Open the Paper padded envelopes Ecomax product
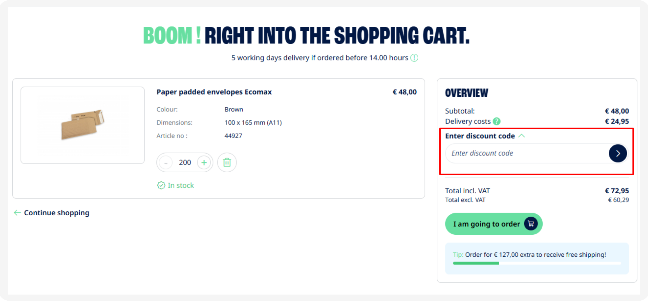Screen dimensions: 648x301 point(214,92)
